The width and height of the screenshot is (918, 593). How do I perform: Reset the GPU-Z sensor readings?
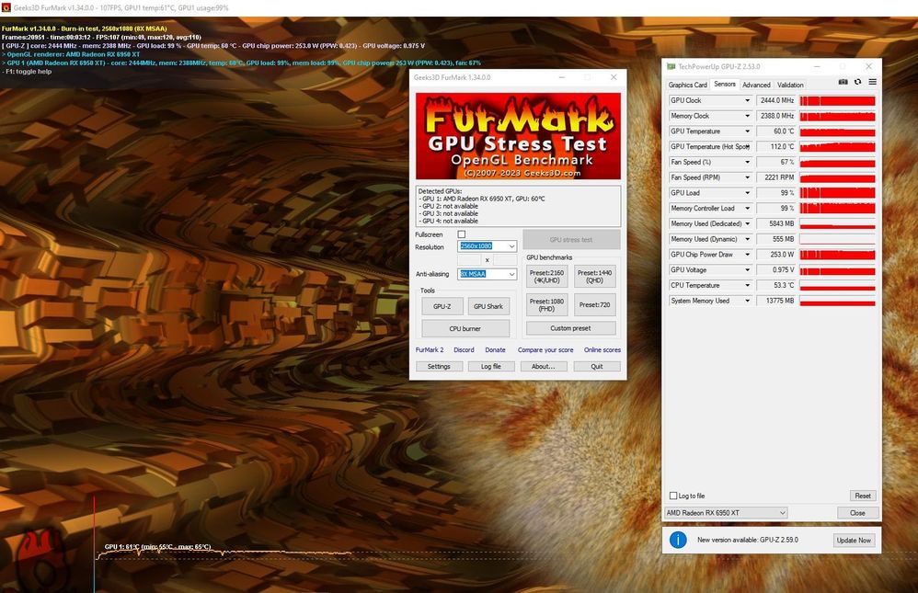[x=863, y=496]
